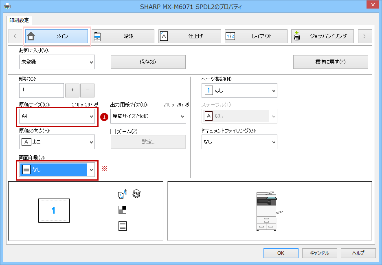Screen dimensions: 382x265
Task: Open the ドキュメントファイリング dropdown
Action: (239, 142)
